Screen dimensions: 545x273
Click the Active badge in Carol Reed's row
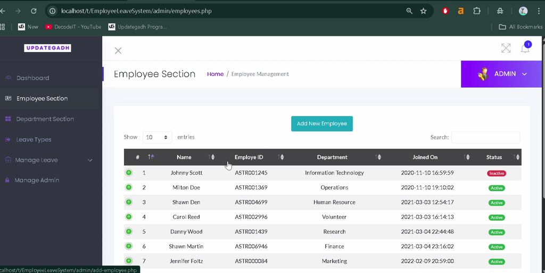[x=497, y=218]
